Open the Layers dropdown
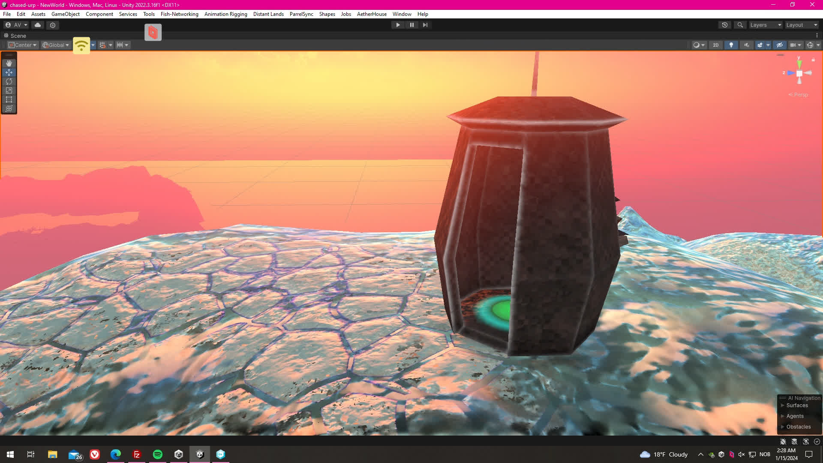The image size is (823, 463). [x=766, y=25]
